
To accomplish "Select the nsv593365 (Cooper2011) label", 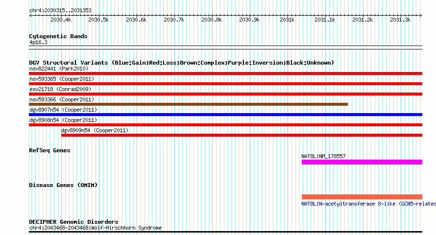I will click(62, 79).
